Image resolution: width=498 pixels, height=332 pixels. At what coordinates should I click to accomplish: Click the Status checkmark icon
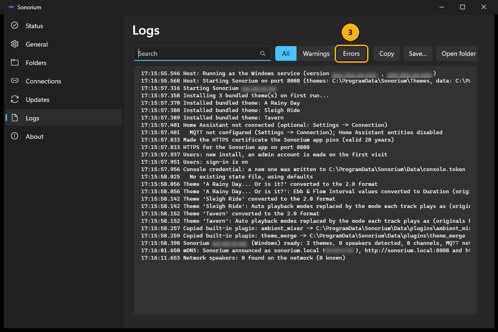pyautogui.click(x=15, y=25)
